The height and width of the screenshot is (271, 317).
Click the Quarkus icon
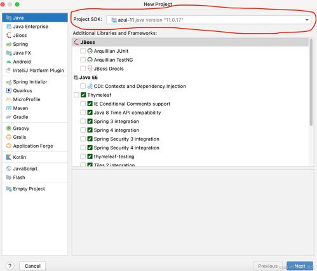click(9, 90)
